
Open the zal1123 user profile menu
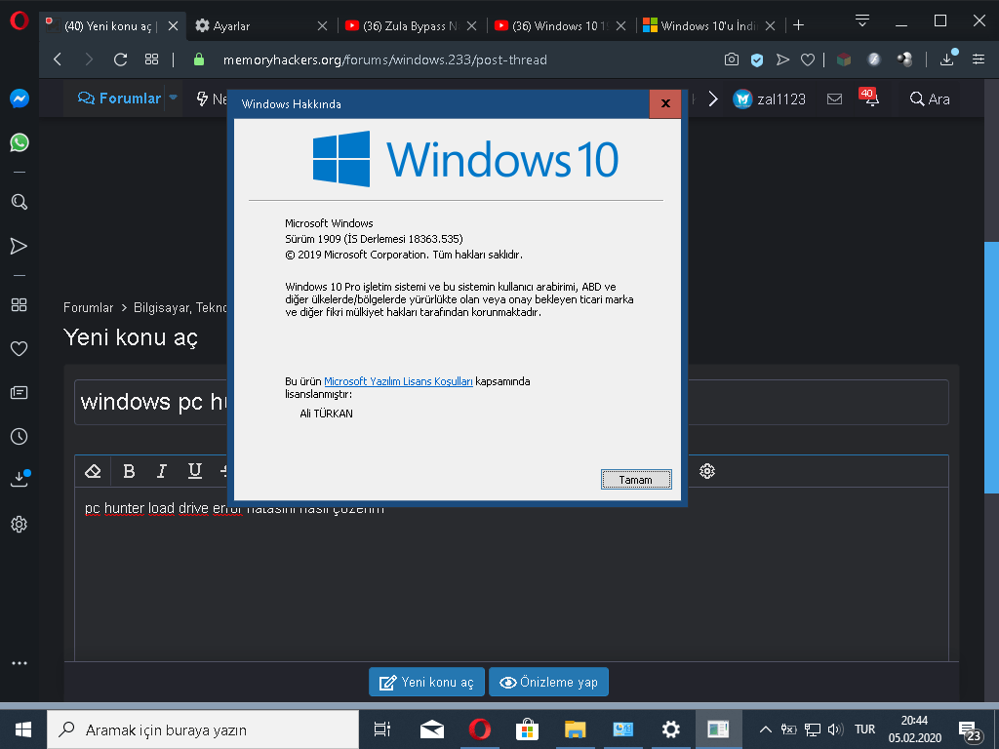[769, 99]
